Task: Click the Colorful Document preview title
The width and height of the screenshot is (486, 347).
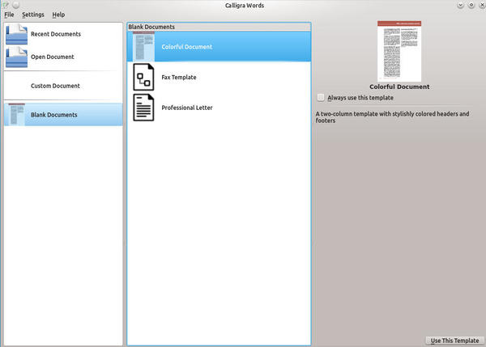Action: (x=399, y=87)
